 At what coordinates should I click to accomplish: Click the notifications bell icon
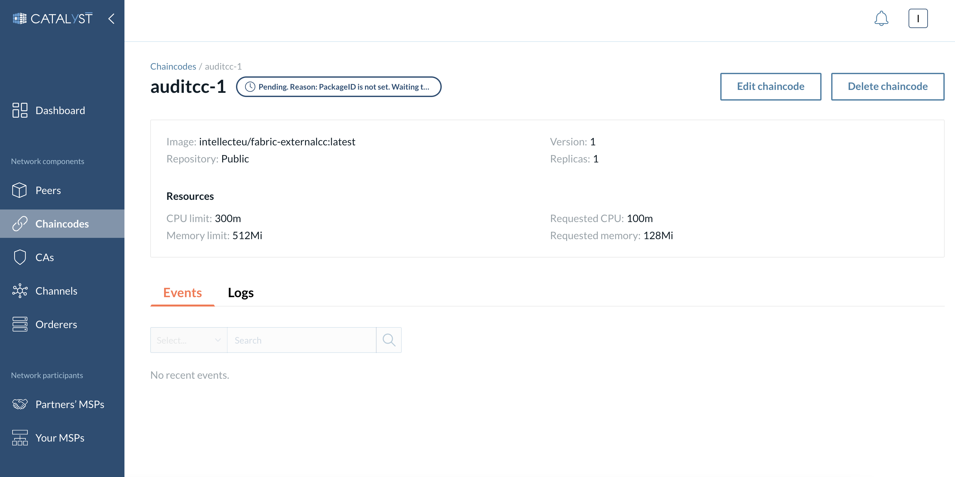pyautogui.click(x=881, y=18)
